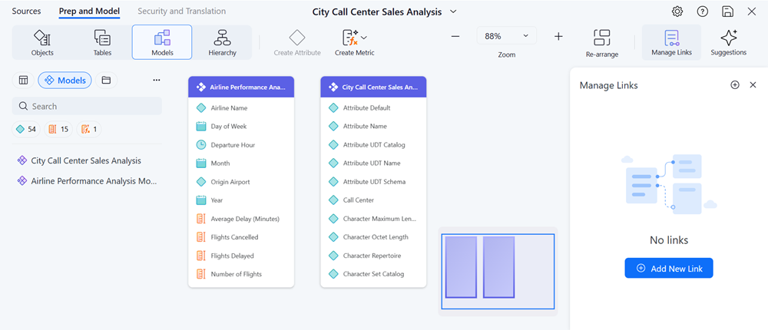Switch to the Sources tab
The image size is (768, 330).
(x=26, y=12)
